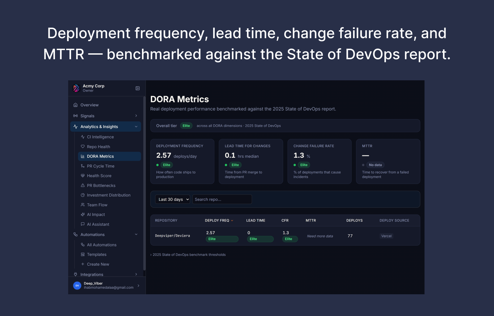Click the LEAD TIME column header
The width and height of the screenshot is (494, 316).
[256, 221]
